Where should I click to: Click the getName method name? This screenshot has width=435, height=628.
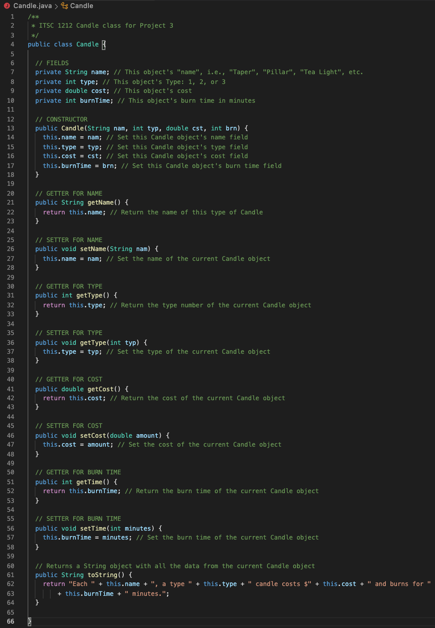(100, 202)
